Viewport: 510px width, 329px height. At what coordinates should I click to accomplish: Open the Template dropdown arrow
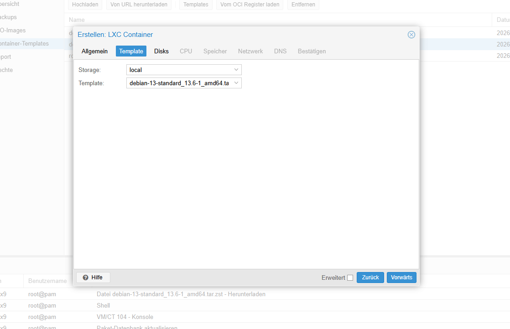point(236,83)
